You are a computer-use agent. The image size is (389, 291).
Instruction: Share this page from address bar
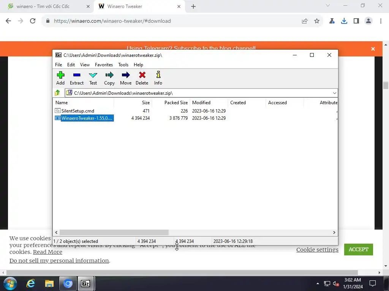305,21
